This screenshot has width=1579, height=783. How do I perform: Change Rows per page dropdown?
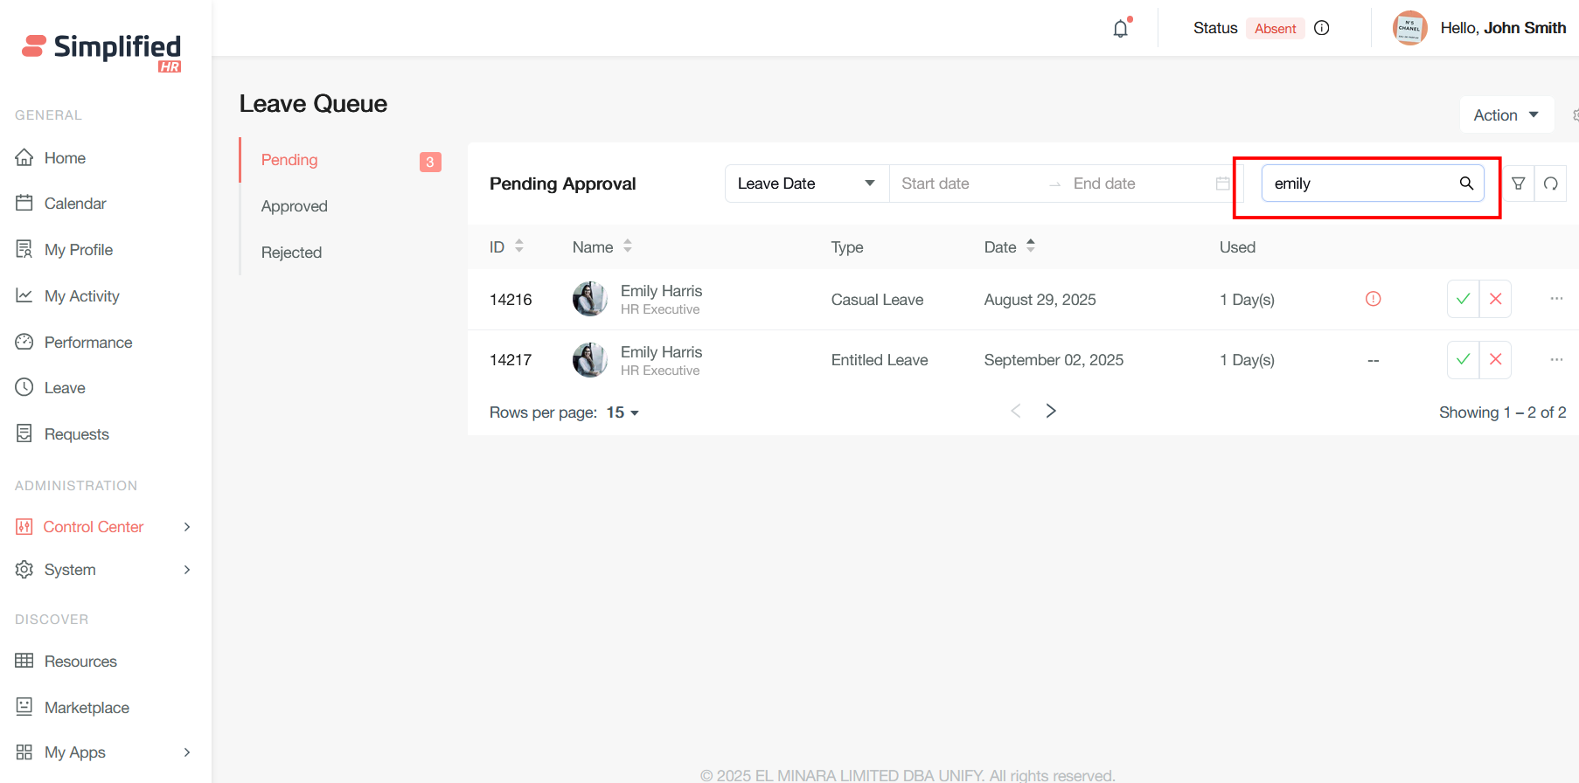(x=623, y=412)
